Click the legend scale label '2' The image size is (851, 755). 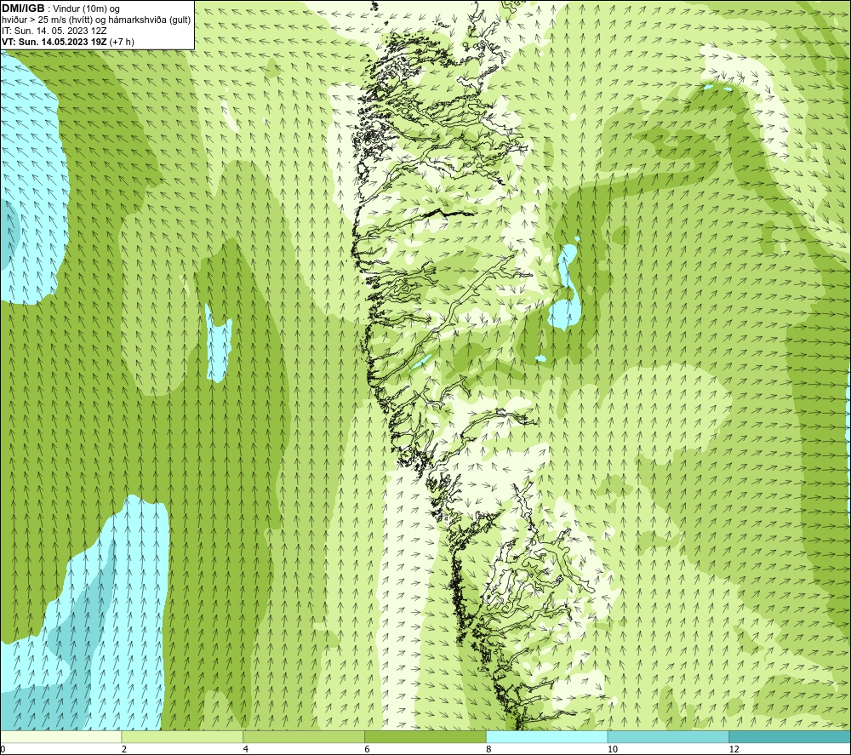(124, 749)
